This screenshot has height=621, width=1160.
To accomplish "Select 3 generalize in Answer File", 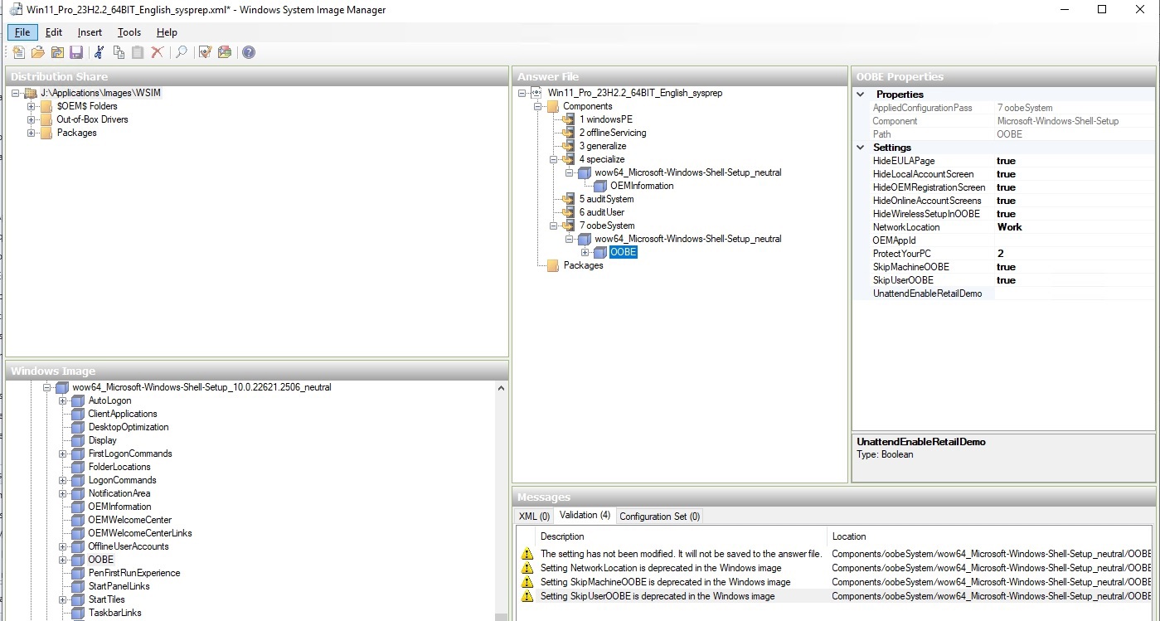I will 603,146.
